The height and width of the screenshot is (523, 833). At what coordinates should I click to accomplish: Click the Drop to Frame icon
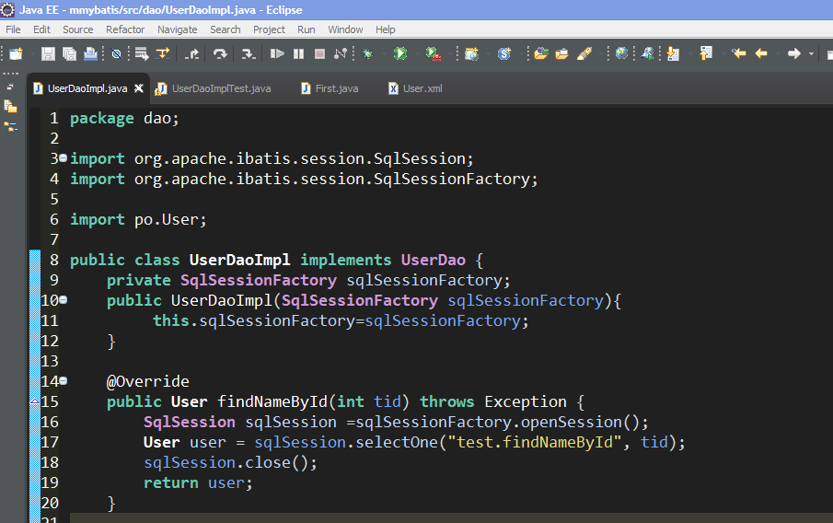coord(142,53)
